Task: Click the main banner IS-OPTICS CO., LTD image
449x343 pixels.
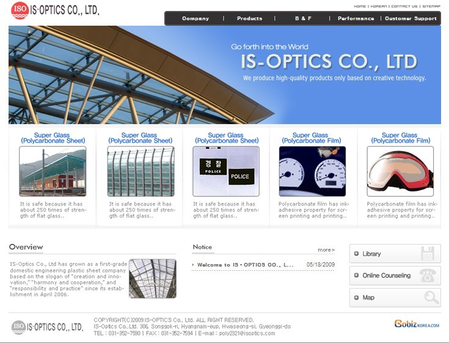Action: pos(225,75)
